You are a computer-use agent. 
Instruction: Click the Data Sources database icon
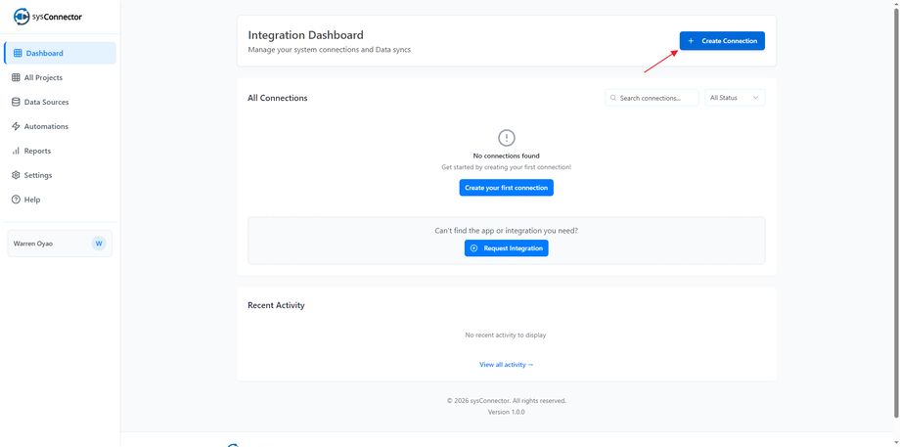pos(16,102)
